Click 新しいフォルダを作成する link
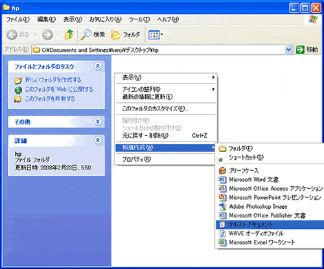324x269 pixels. tap(53, 80)
